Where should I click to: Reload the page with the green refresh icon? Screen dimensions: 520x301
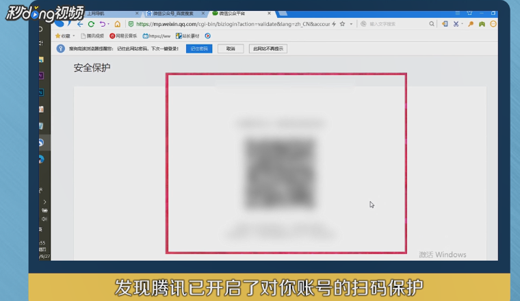tap(91, 24)
